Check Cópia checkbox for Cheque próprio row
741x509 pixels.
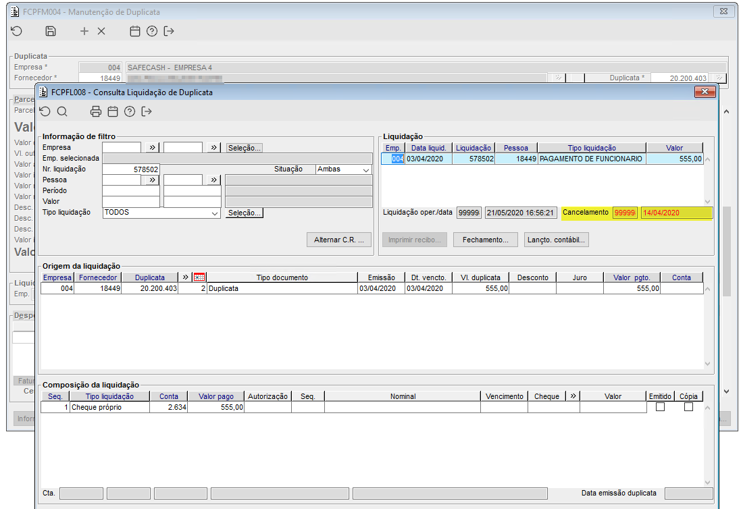688,406
